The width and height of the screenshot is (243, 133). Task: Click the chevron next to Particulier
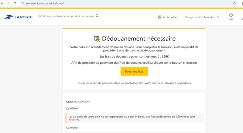[x=218, y=17]
